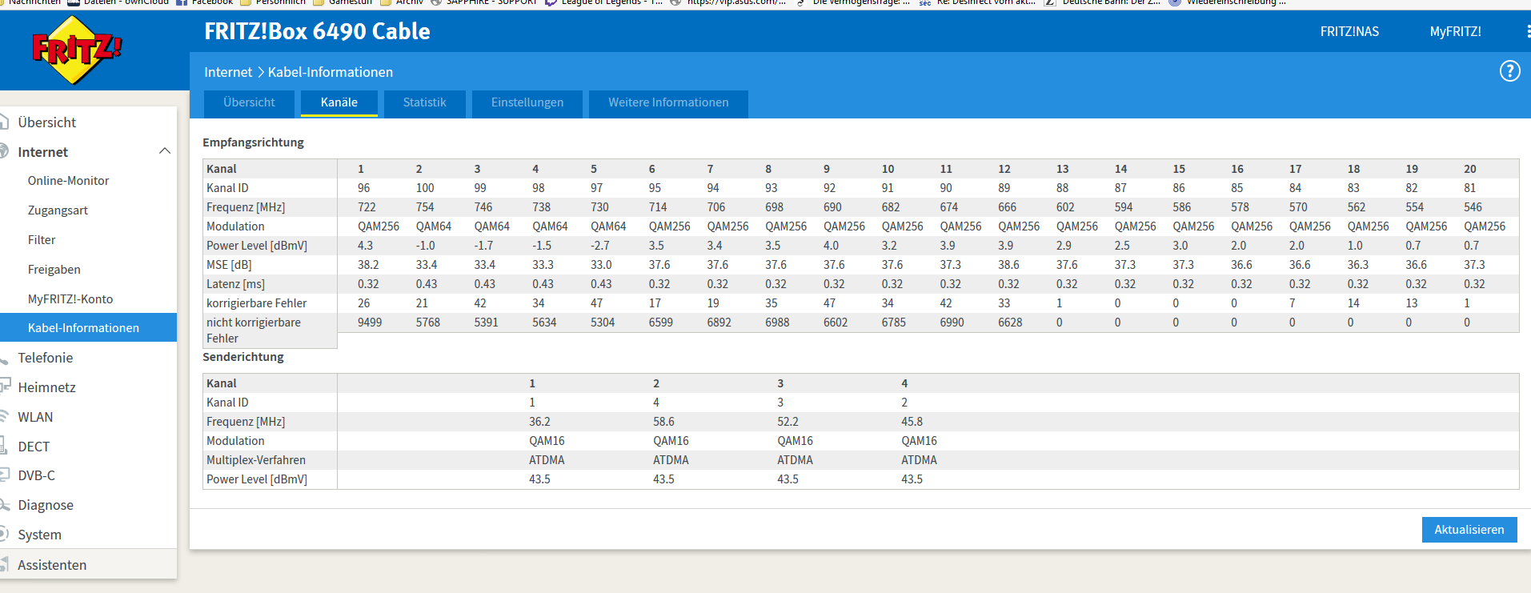Screen dimensions: 1531x593
Task: Click the Kabel-Informationen breadcrumb
Action: (x=331, y=72)
